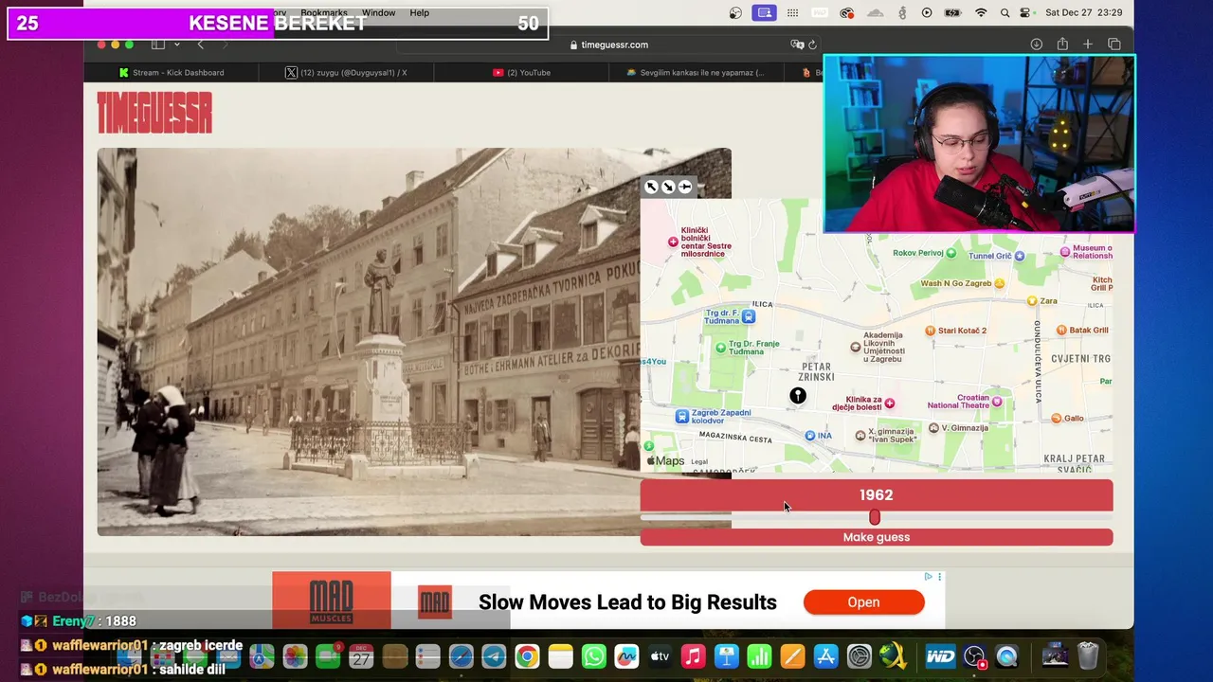Image resolution: width=1213 pixels, height=682 pixels.
Task: Open Spotlight search in menu bar
Action: (1005, 13)
